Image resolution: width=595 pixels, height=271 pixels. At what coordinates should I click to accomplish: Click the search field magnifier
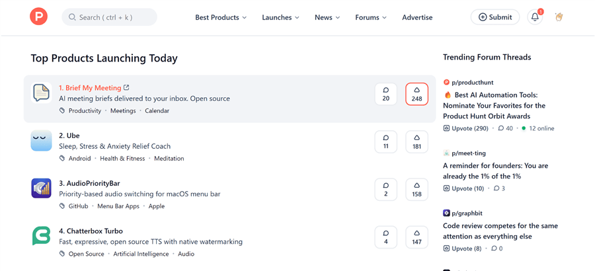72,17
